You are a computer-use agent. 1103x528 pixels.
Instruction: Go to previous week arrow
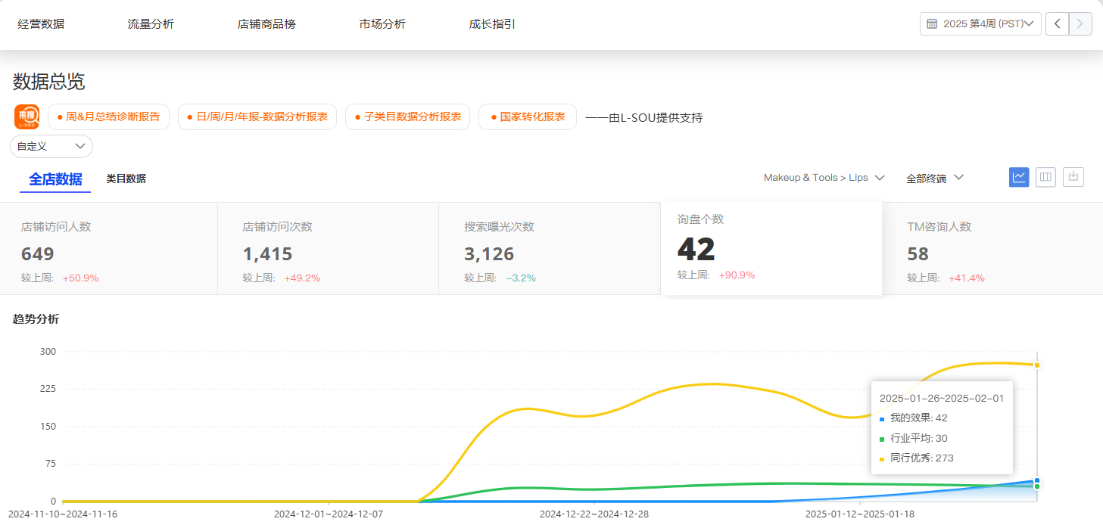point(1057,24)
